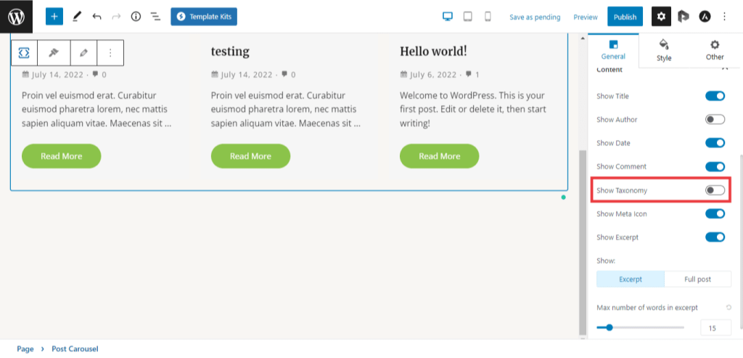Open the Astra settings icon

pos(705,16)
